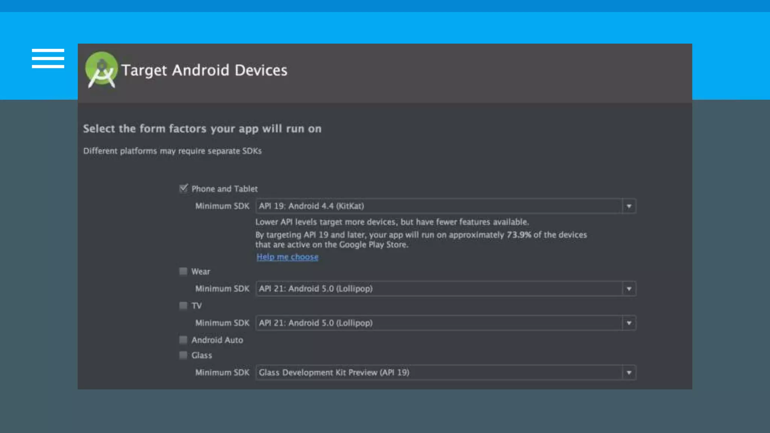Click Wear's API 21: Android 5.0 (Lollipop) field

[446, 289]
